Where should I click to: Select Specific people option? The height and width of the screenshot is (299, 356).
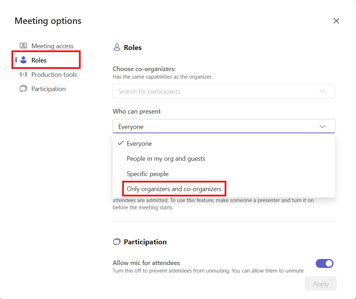point(147,174)
